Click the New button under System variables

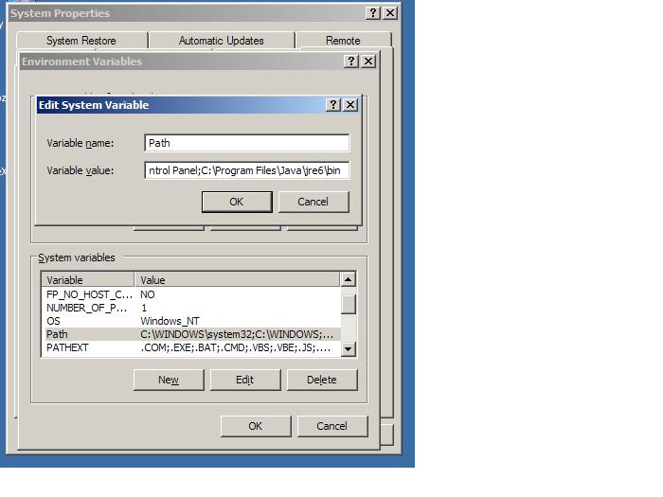coord(169,380)
